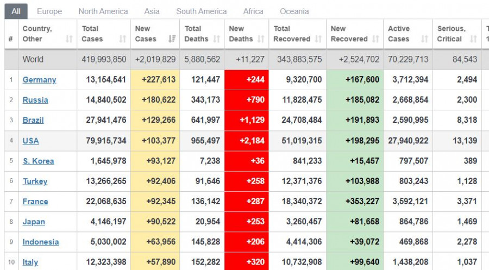The height and width of the screenshot is (270, 489).
Task: Sort table by Total Cases arrows
Action: 123,39
